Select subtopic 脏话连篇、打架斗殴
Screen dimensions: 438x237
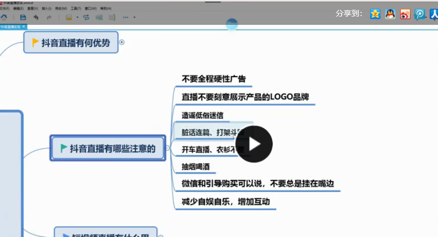(x=213, y=132)
